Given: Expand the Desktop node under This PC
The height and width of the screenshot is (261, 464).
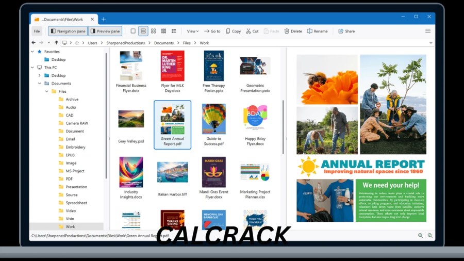Looking at the screenshot, I should tap(39, 75).
